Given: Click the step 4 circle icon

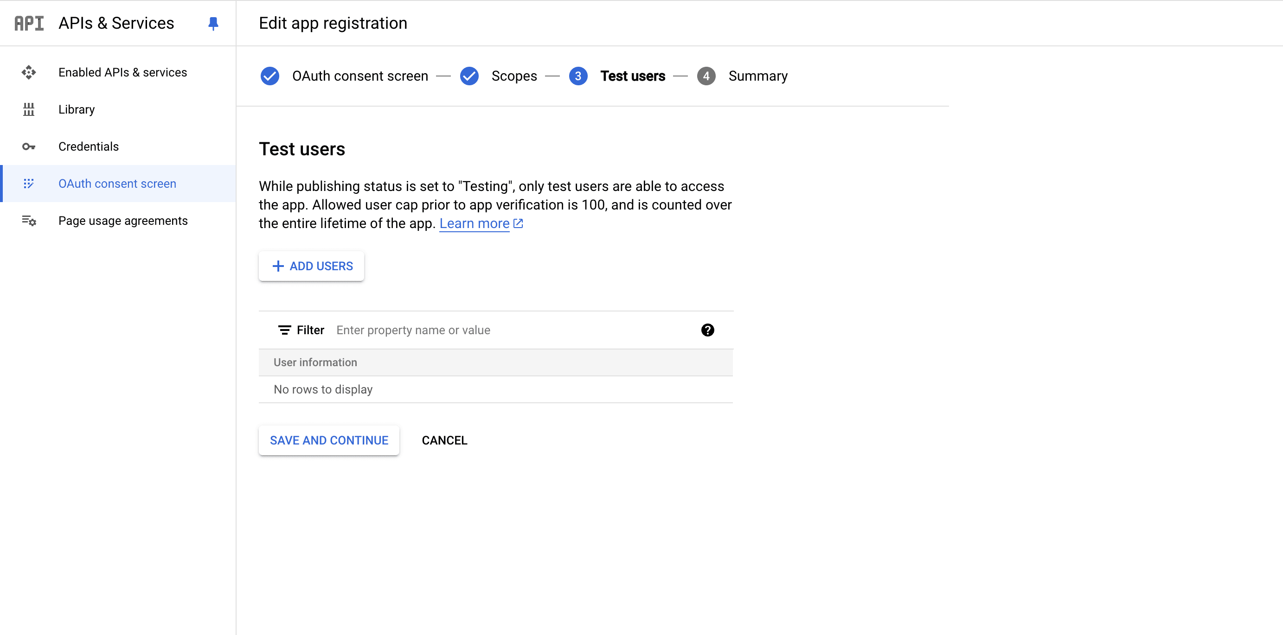Looking at the screenshot, I should 706,76.
